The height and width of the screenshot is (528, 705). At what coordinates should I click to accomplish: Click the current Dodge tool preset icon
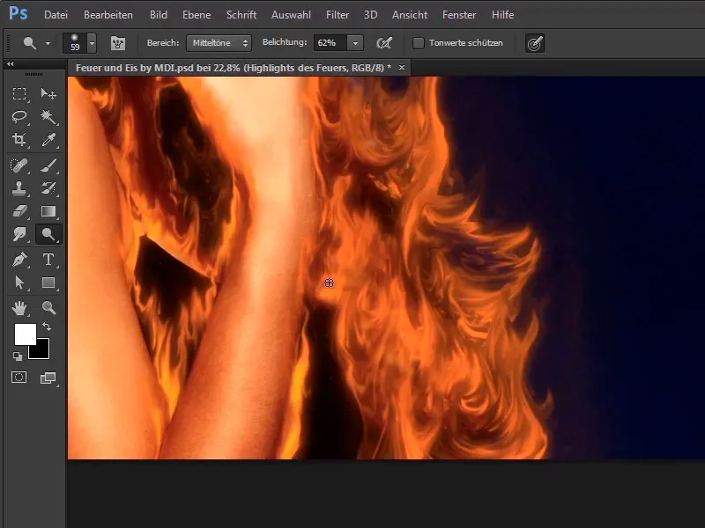[30, 43]
